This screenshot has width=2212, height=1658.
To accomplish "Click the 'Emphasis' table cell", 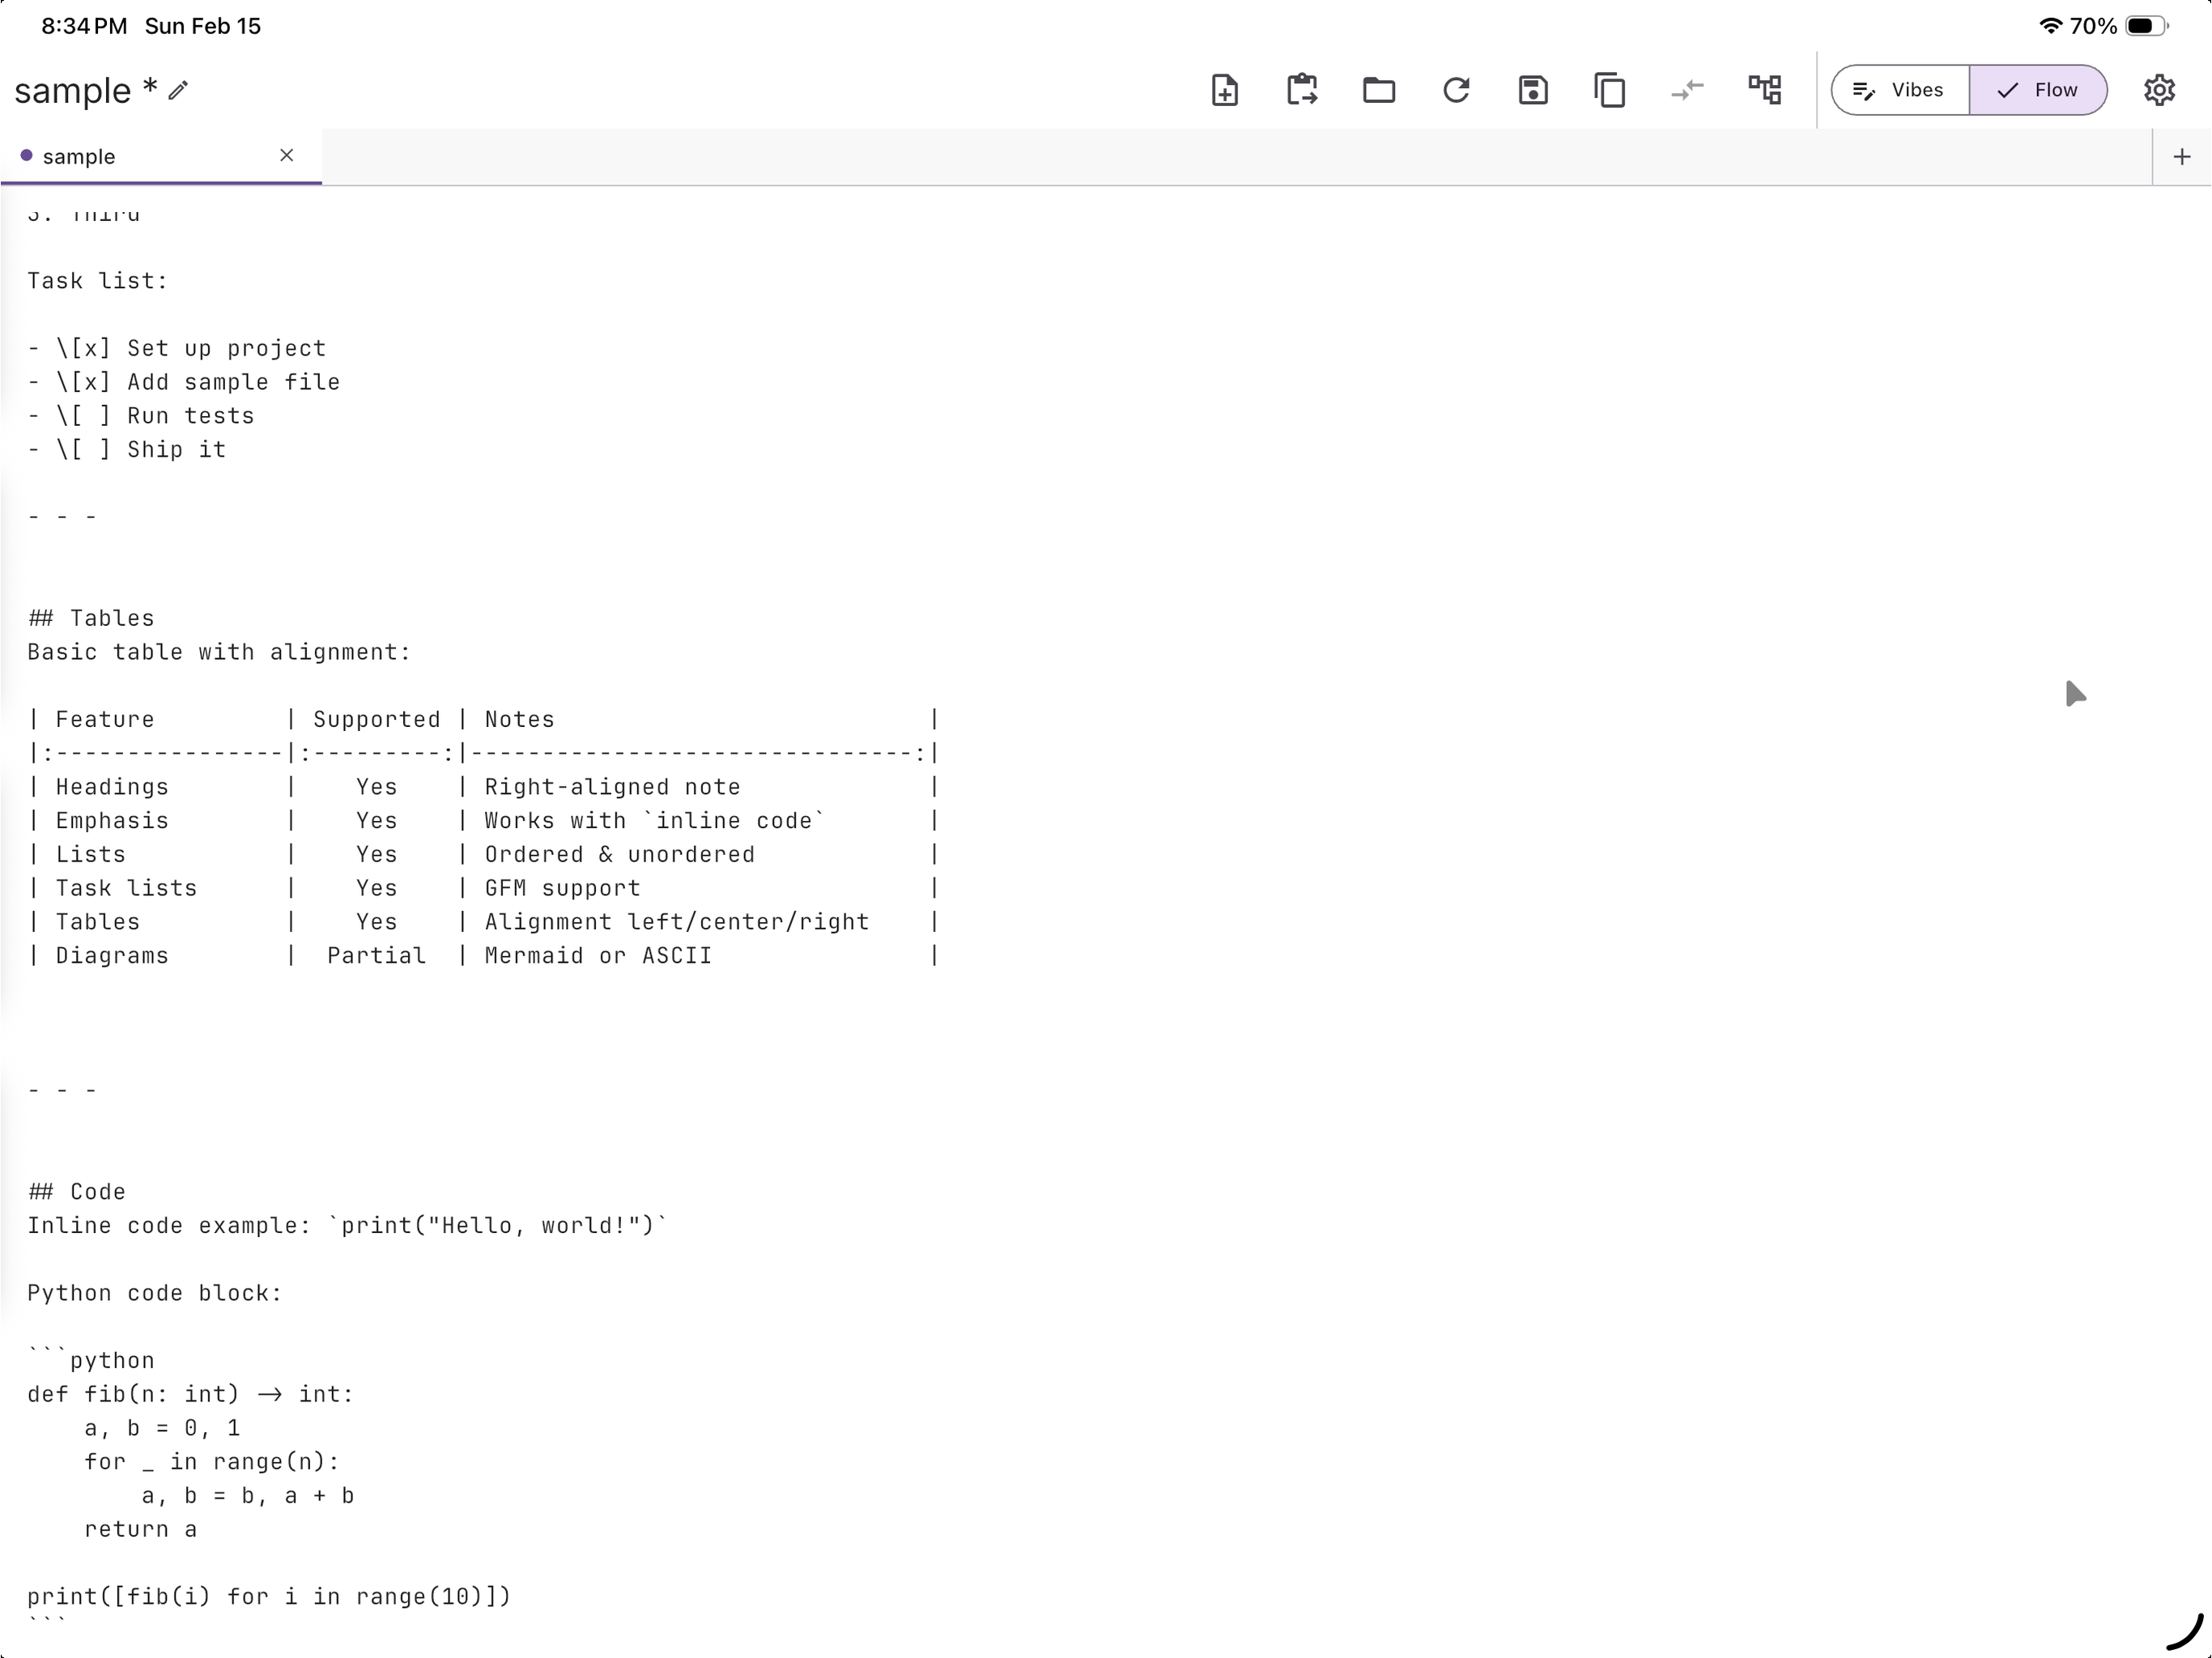I will (x=112, y=821).
